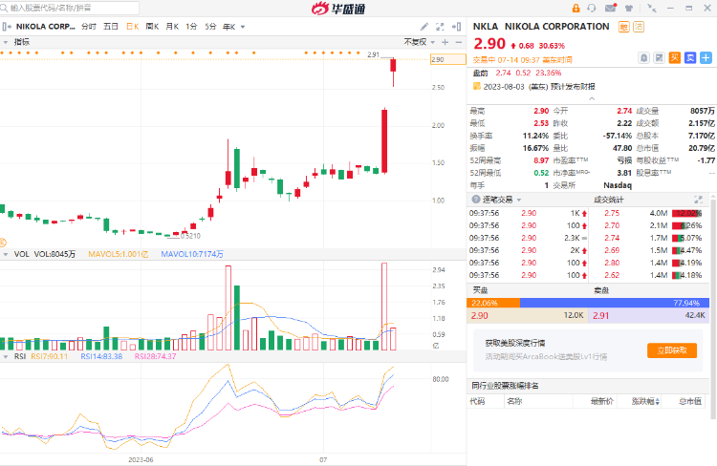
Task: Click the search input for stock code
Action: point(70,8)
